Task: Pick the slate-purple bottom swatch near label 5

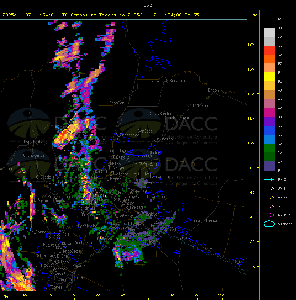Action: 269,166
